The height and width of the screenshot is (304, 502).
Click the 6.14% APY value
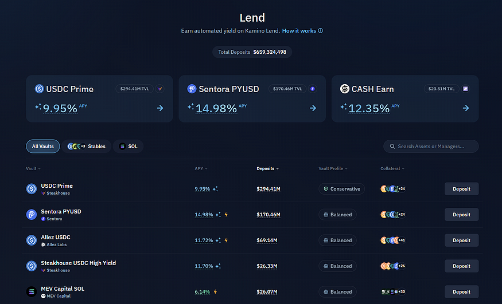coord(203,291)
